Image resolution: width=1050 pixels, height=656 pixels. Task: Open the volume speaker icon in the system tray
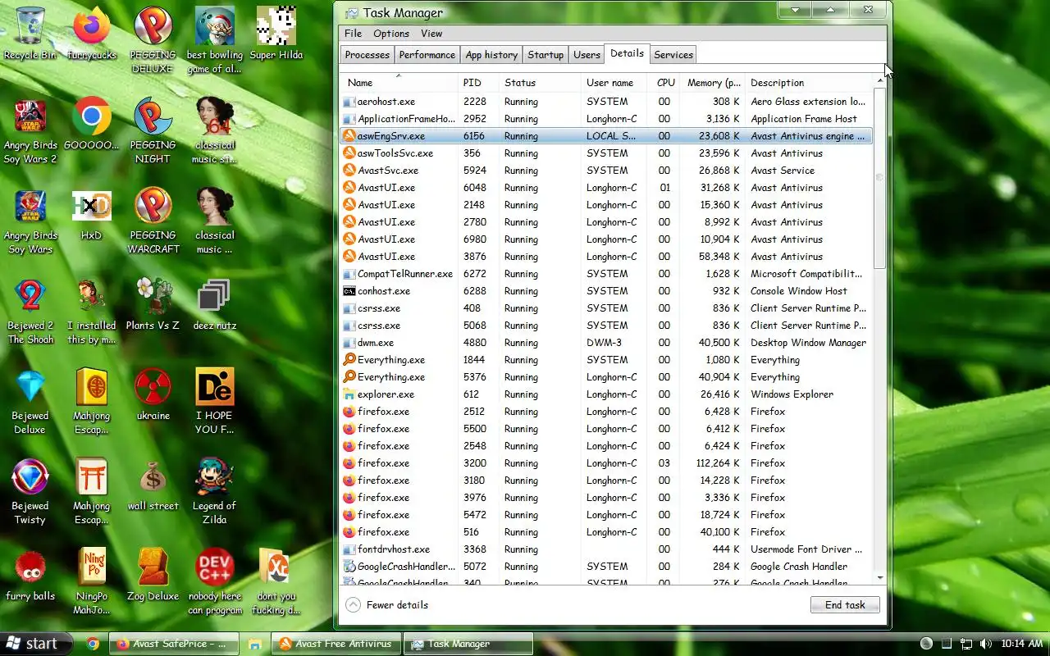coord(985,644)
